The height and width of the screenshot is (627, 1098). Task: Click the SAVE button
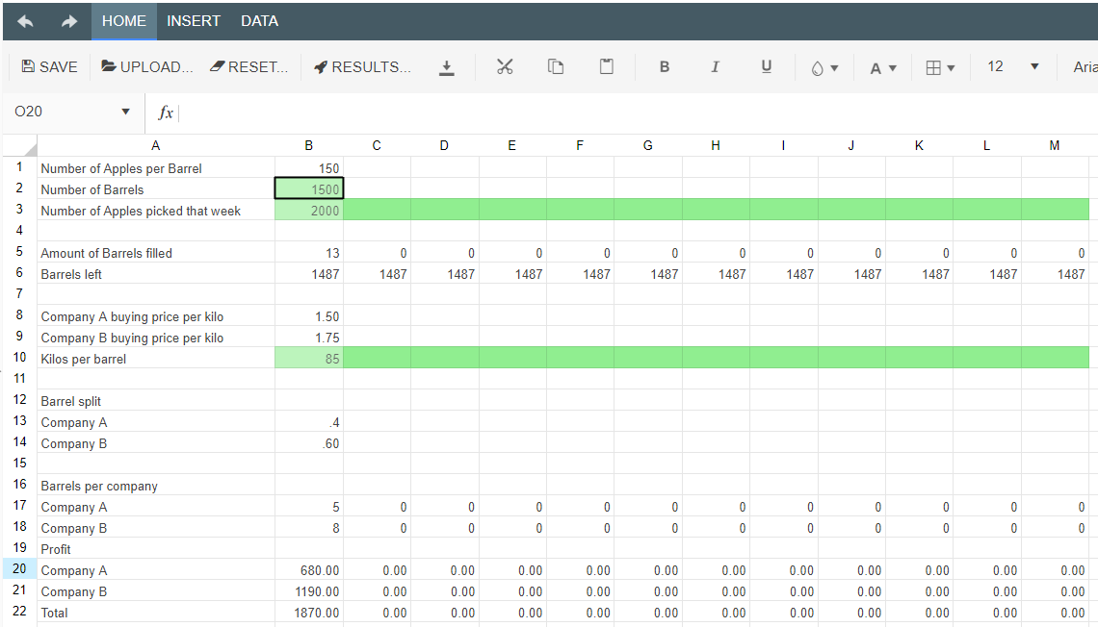pos(50,67)
